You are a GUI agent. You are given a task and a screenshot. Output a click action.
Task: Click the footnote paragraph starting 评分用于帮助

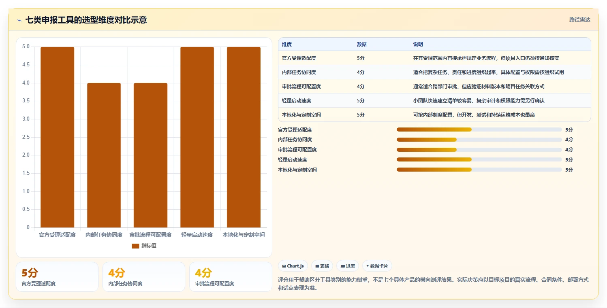[x=434, y=284]
